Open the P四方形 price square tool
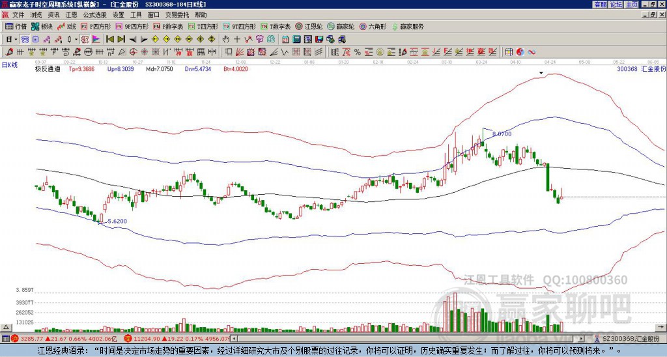Viewport: 667px width, 357px height. (96, 26)
